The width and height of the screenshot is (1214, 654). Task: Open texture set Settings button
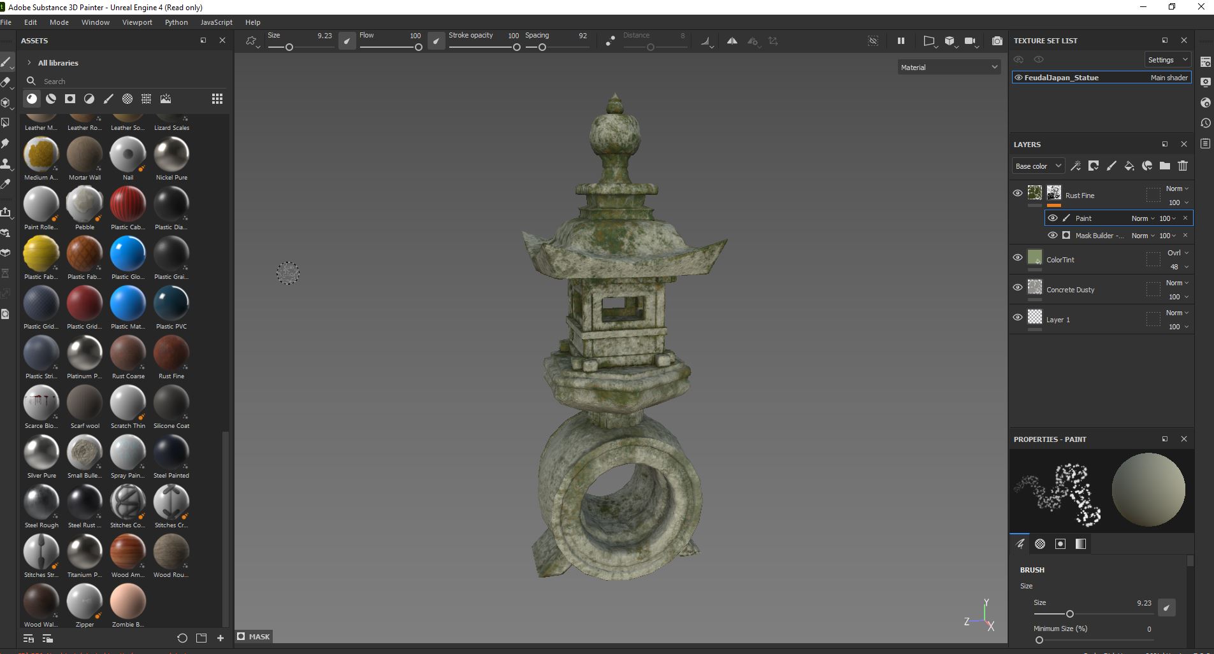[x=1167, y=60]
